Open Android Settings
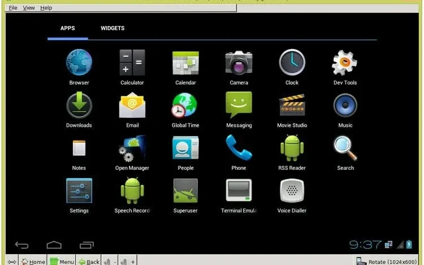The image size is (424, 265). tap(79, 191)
